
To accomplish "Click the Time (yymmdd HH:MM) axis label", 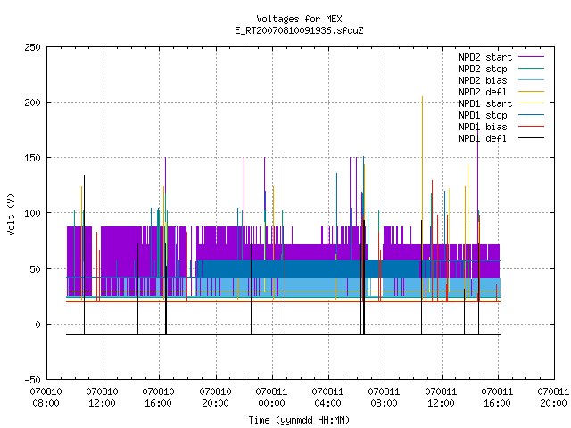I will (299, 420).
